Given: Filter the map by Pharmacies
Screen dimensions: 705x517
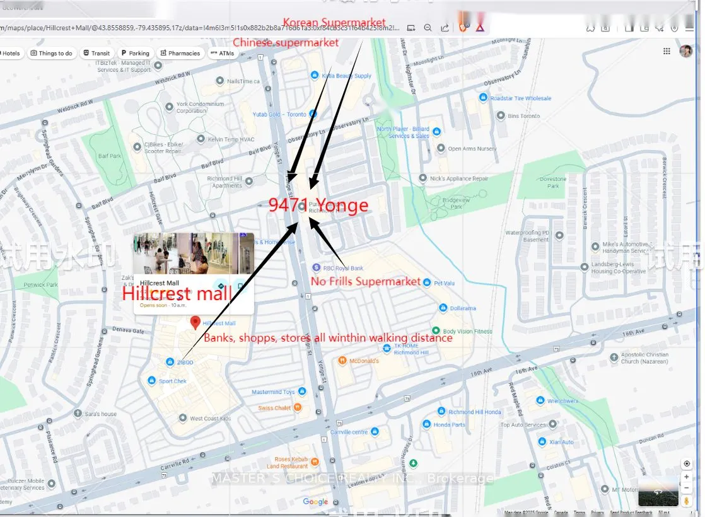Looking at the screenshot, I should pyautogui.click(x=180, y=53).
